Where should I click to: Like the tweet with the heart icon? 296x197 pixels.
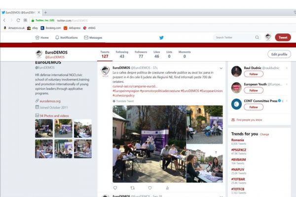(x=150, y=188)
